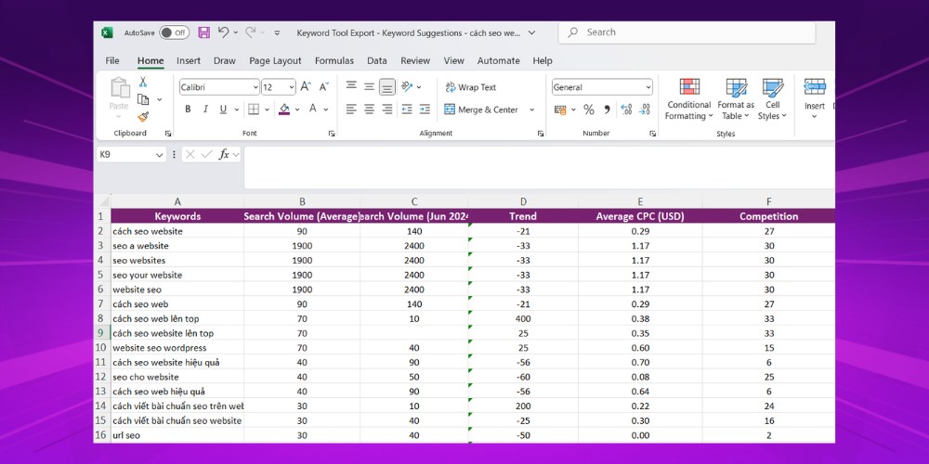
Task: Click the Orientation text angle icon
Action: tap(407, 86)
